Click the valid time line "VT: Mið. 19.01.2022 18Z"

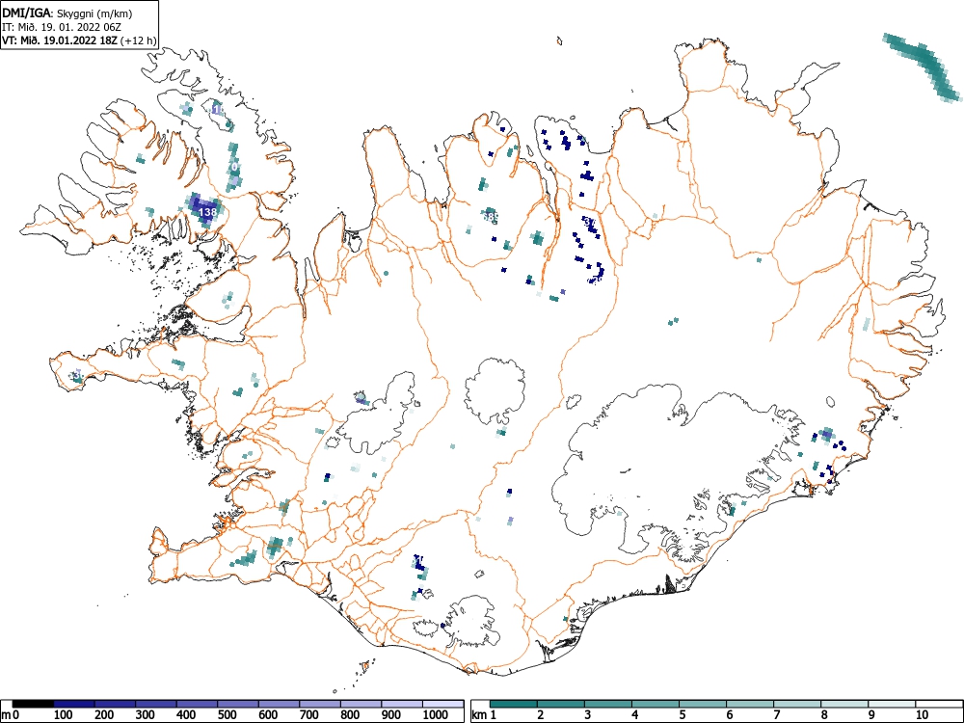pyautogui.click(x=60, y=41)
